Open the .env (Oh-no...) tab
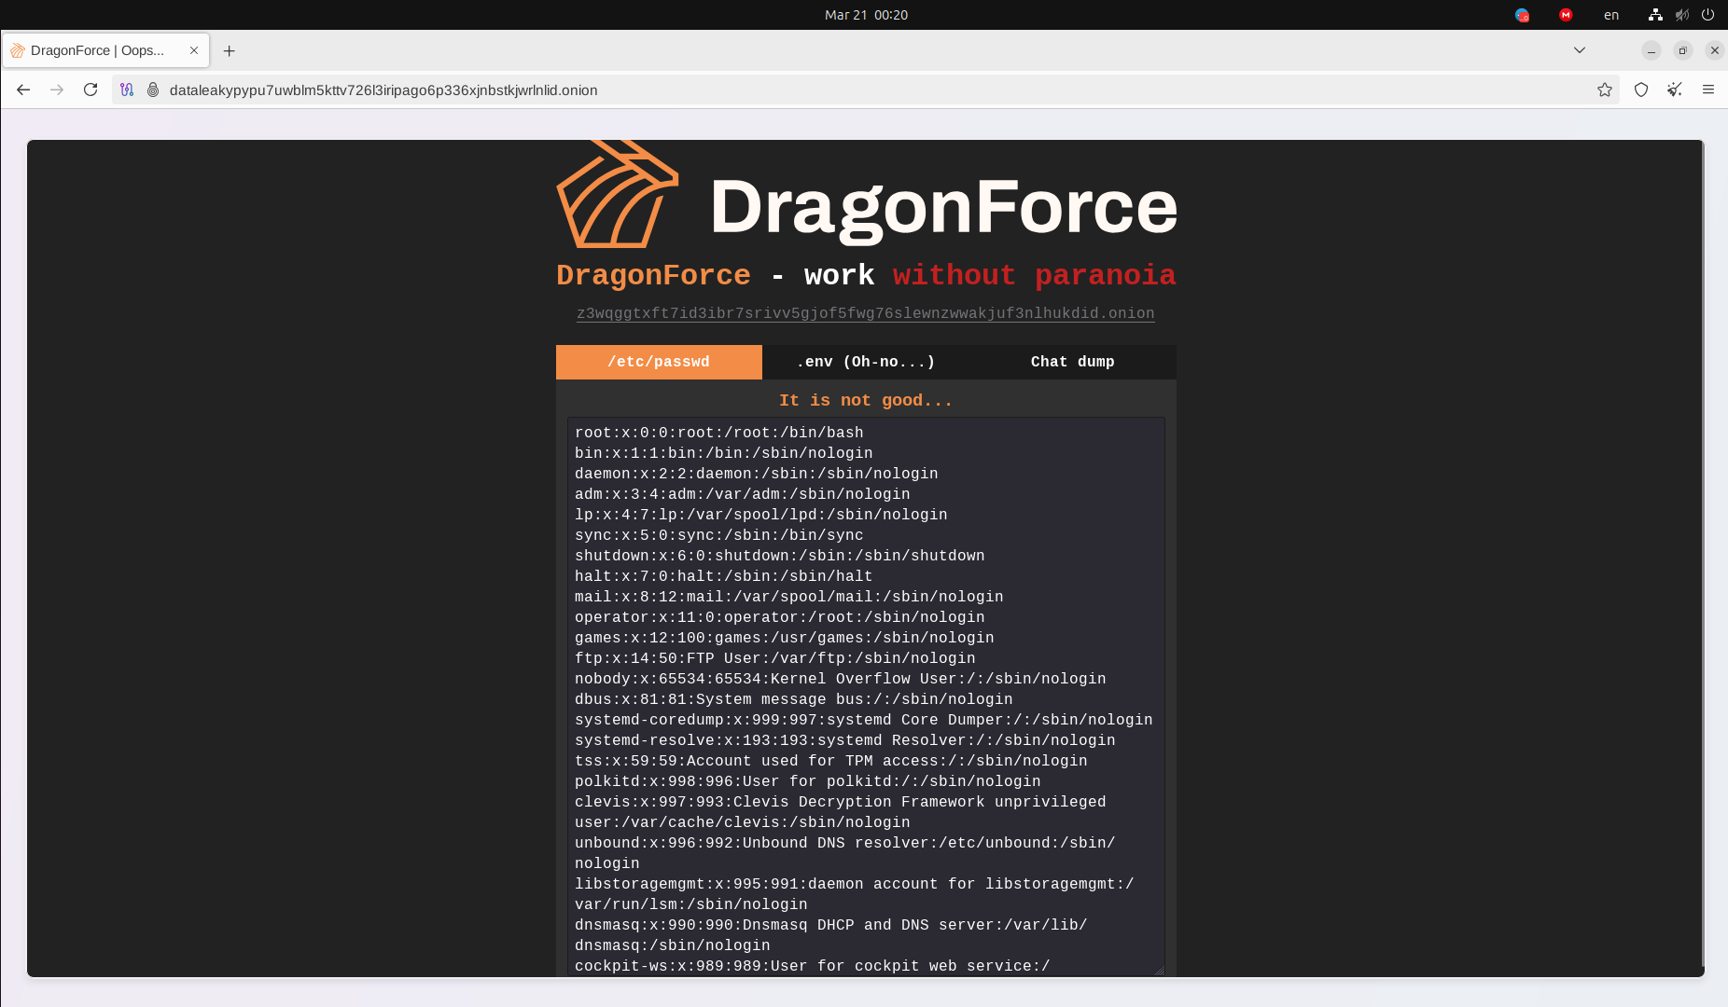This screenshot has height=1007, width=1728. coord(866,362)
